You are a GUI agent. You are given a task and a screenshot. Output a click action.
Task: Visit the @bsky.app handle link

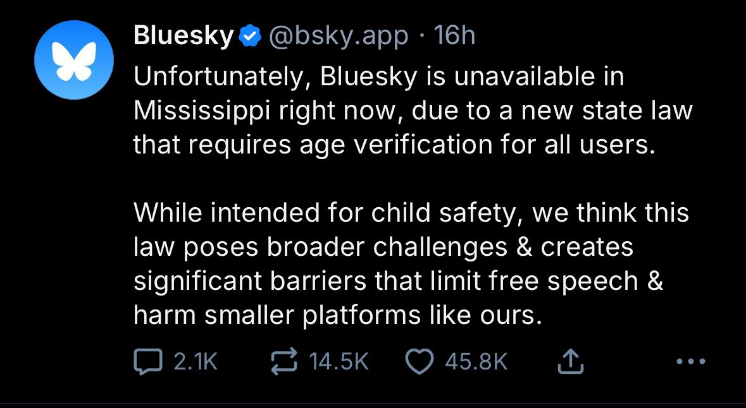[x=339, y=36]
